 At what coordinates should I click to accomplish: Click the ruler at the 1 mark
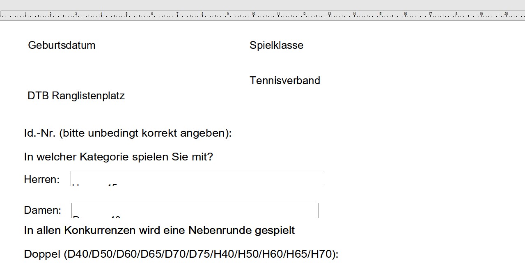click(x=25, y=15)
